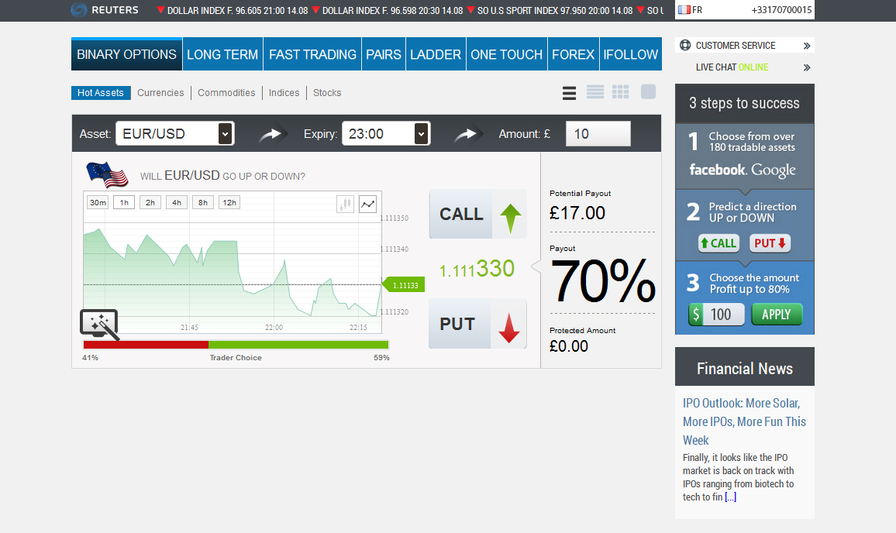Switch to the compact rows view icon
This screenshot has width=896, height=533.
point(594,92)
